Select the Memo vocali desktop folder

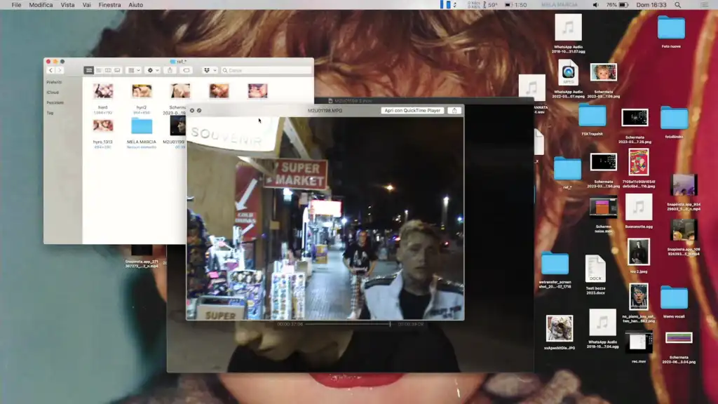pyautogui.click(x=674, y=297)
